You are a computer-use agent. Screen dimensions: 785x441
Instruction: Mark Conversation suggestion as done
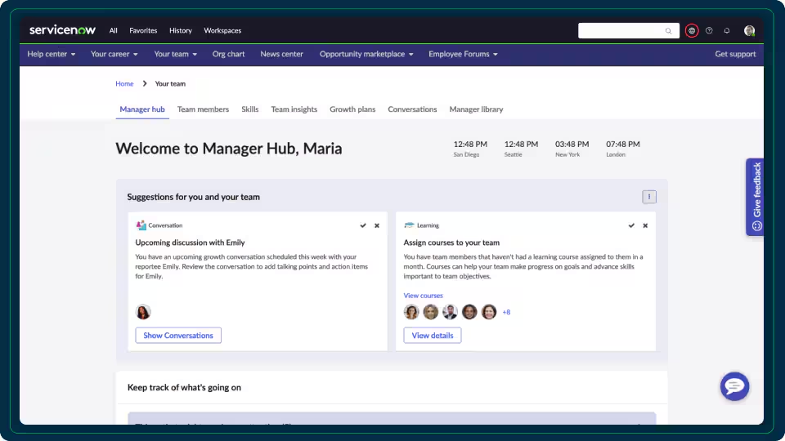tap(363, 225)
